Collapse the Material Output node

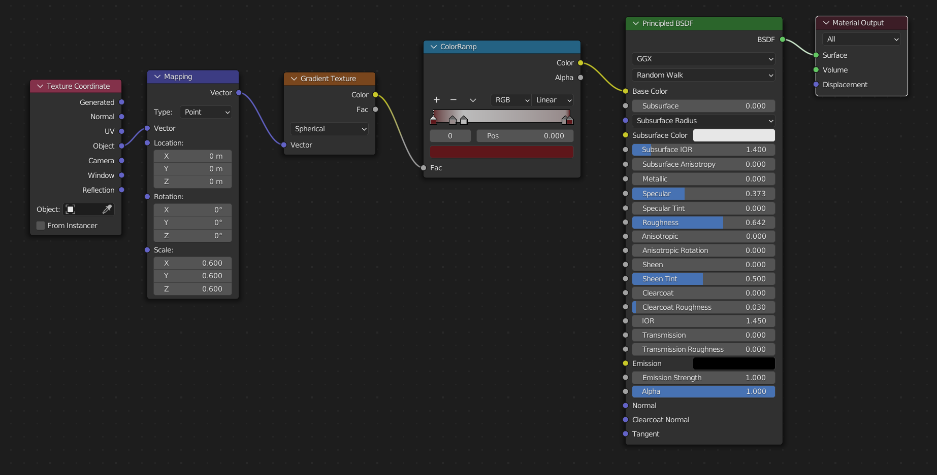pyautogui.click(x=826, y=23)
